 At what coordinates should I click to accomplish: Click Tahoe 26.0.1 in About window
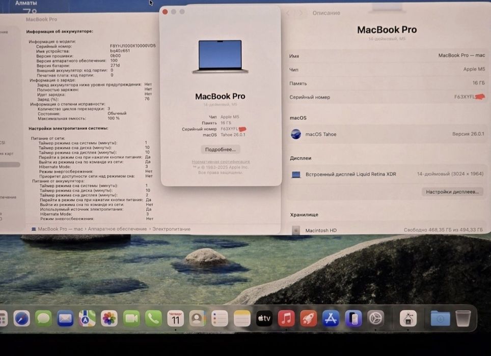coord(233,135)
